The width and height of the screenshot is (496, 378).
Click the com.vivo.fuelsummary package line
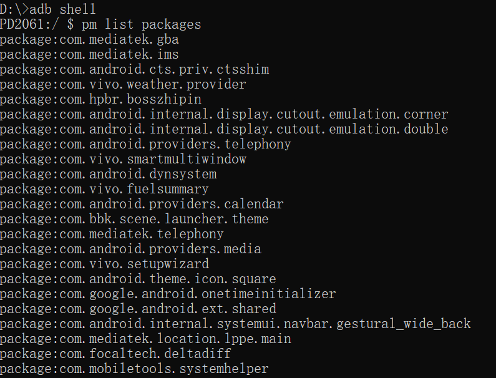pos(104,189)
